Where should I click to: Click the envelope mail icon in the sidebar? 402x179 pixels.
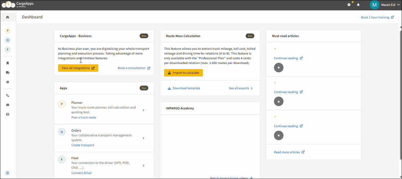coord(8,105)
